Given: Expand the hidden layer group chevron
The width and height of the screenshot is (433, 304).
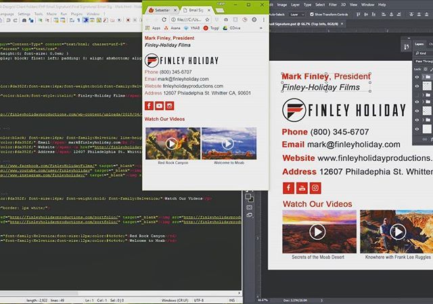Looking at the screenshot, I should 424,95.
